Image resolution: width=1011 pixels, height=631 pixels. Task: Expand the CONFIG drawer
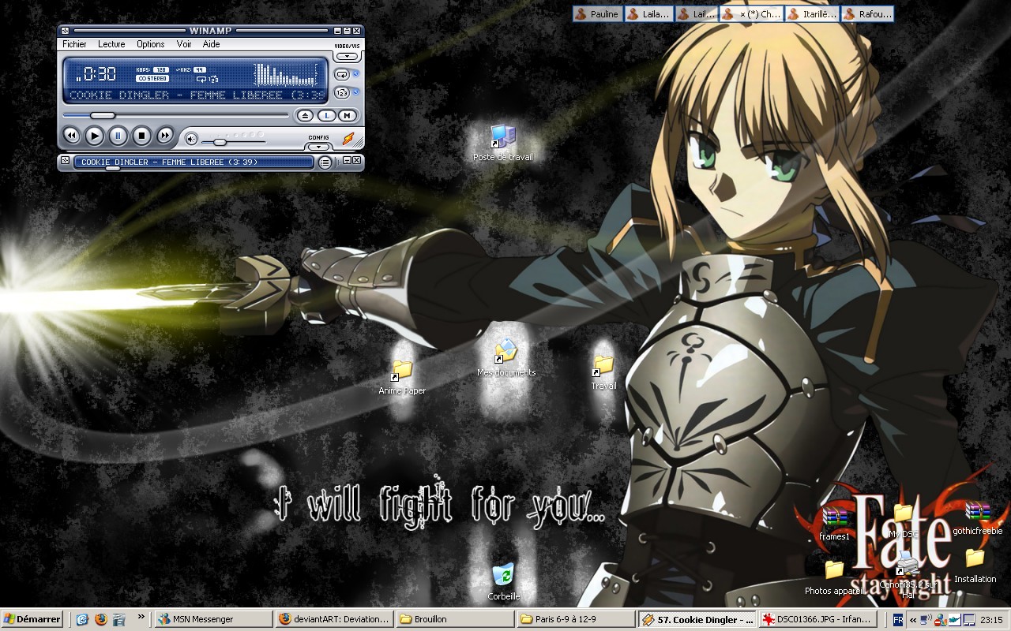pos(318,147)
